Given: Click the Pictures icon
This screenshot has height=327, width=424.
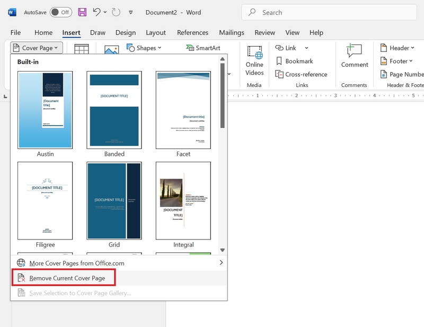Looking at the screenshot, I should pos(112,49).
